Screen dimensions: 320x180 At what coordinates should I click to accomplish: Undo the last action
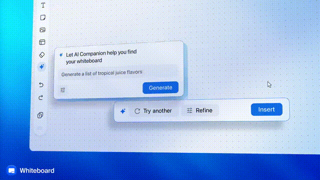[x=41, y=84]
